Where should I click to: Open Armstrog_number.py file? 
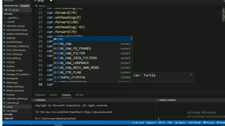point(18,46)
